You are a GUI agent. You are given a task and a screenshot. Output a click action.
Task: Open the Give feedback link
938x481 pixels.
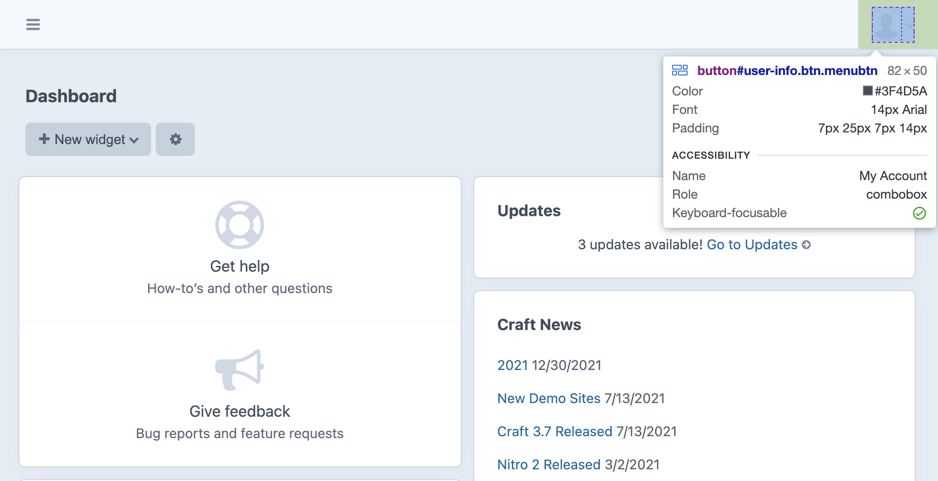pyautogui.click(x=240, y=411)
